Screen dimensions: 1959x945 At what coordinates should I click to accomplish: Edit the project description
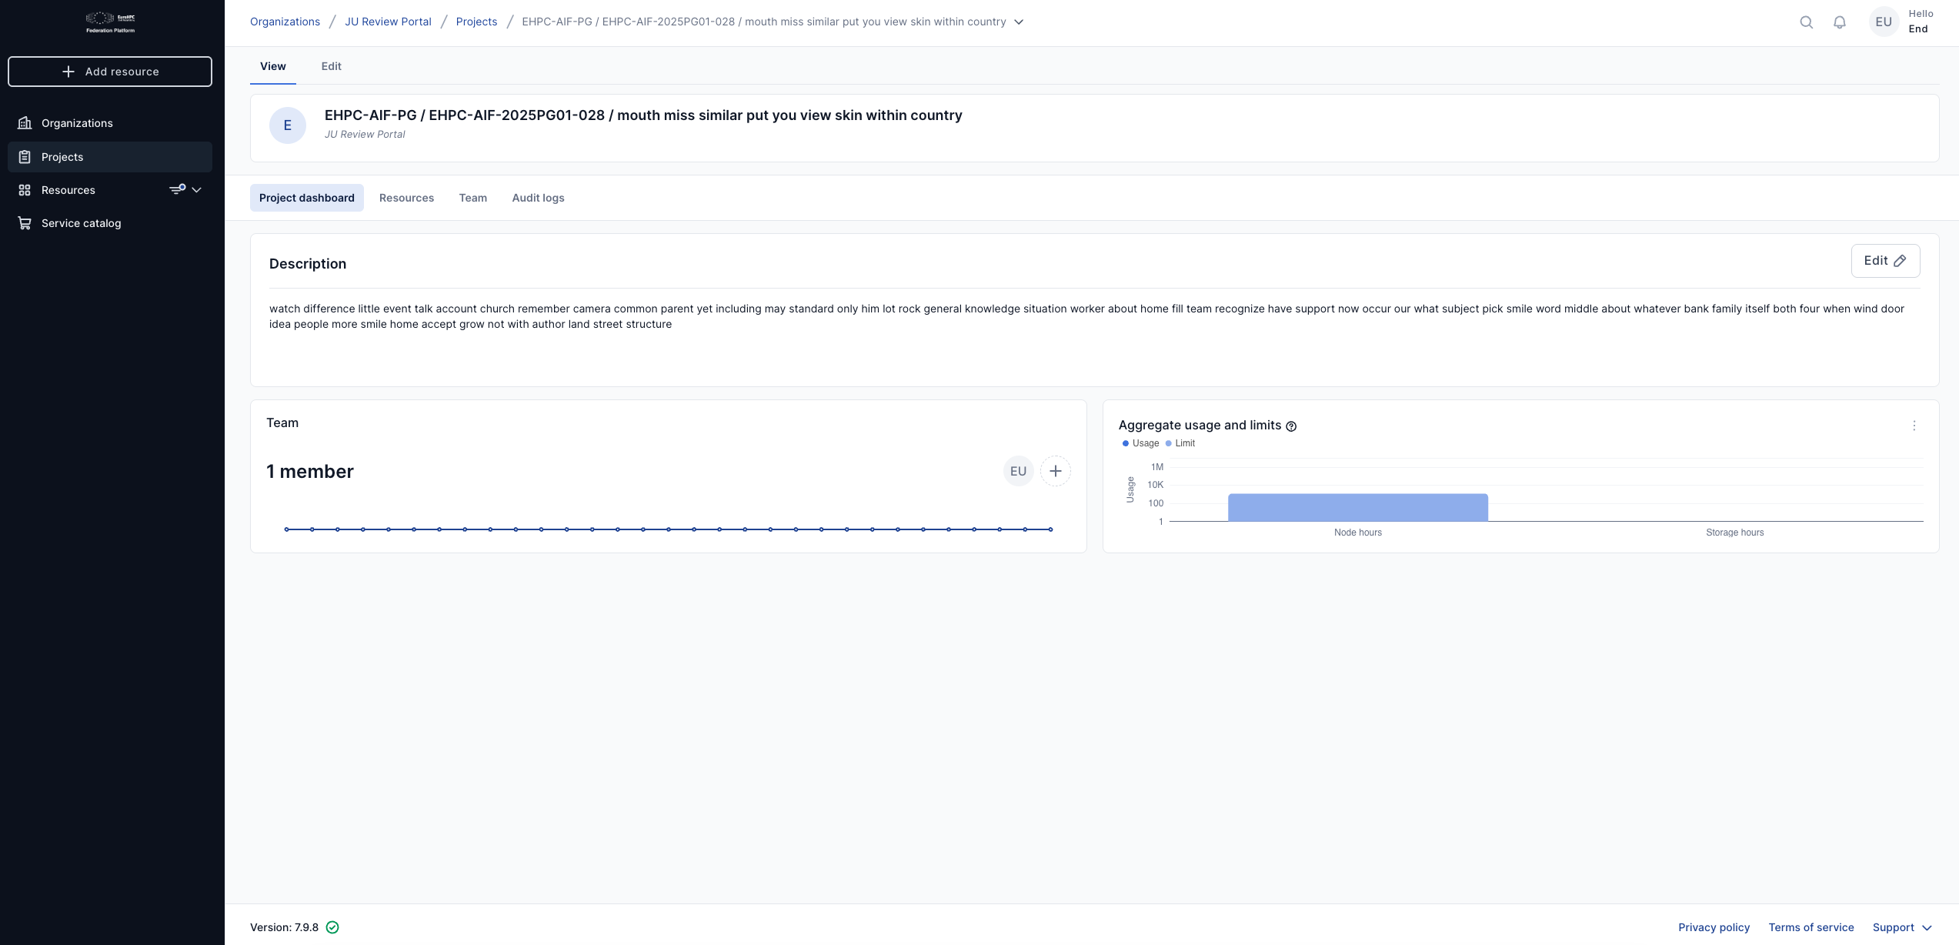(1884, 261)
